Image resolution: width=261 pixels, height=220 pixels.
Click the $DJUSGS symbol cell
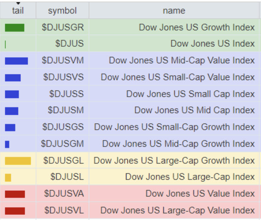pos(63,127)
